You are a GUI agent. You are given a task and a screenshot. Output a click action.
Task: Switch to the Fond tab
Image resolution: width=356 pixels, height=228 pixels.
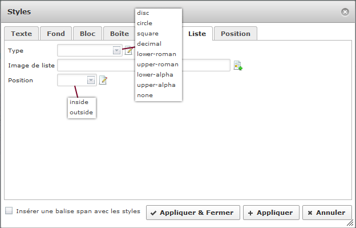pos(56,34)
